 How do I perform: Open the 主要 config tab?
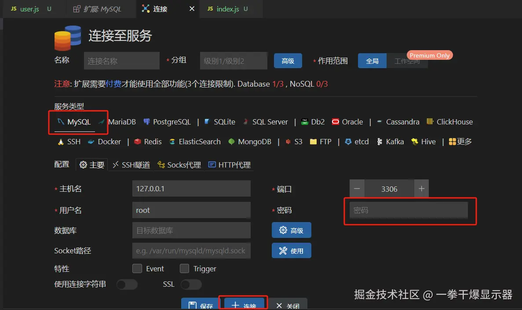(92, 165)
